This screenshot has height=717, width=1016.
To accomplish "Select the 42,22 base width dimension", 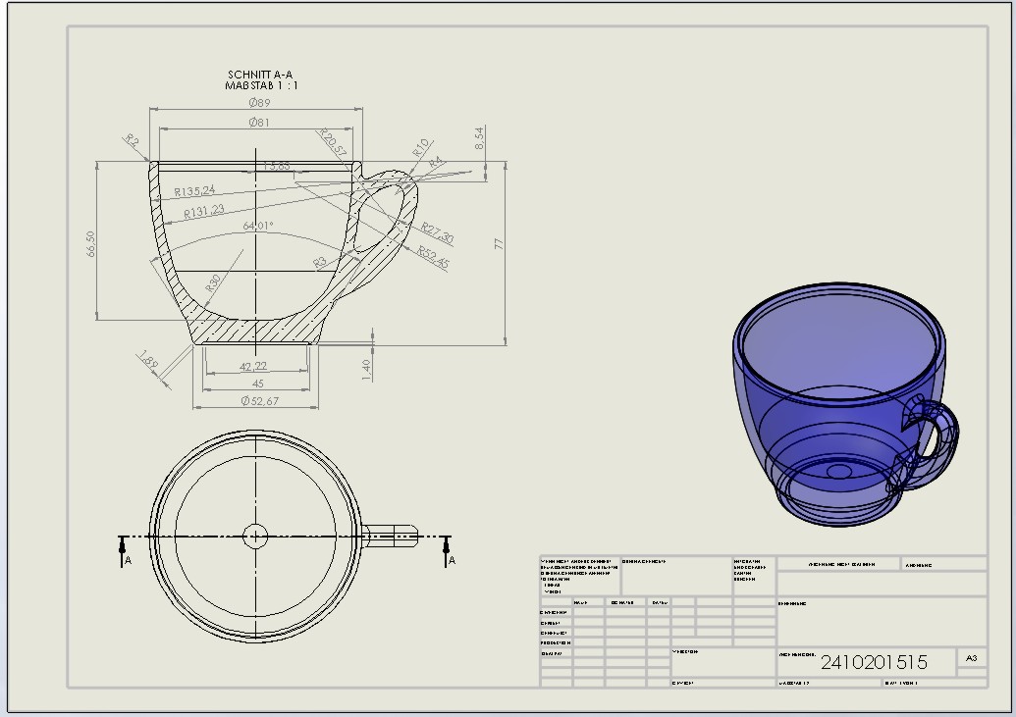I will (252, 367).
